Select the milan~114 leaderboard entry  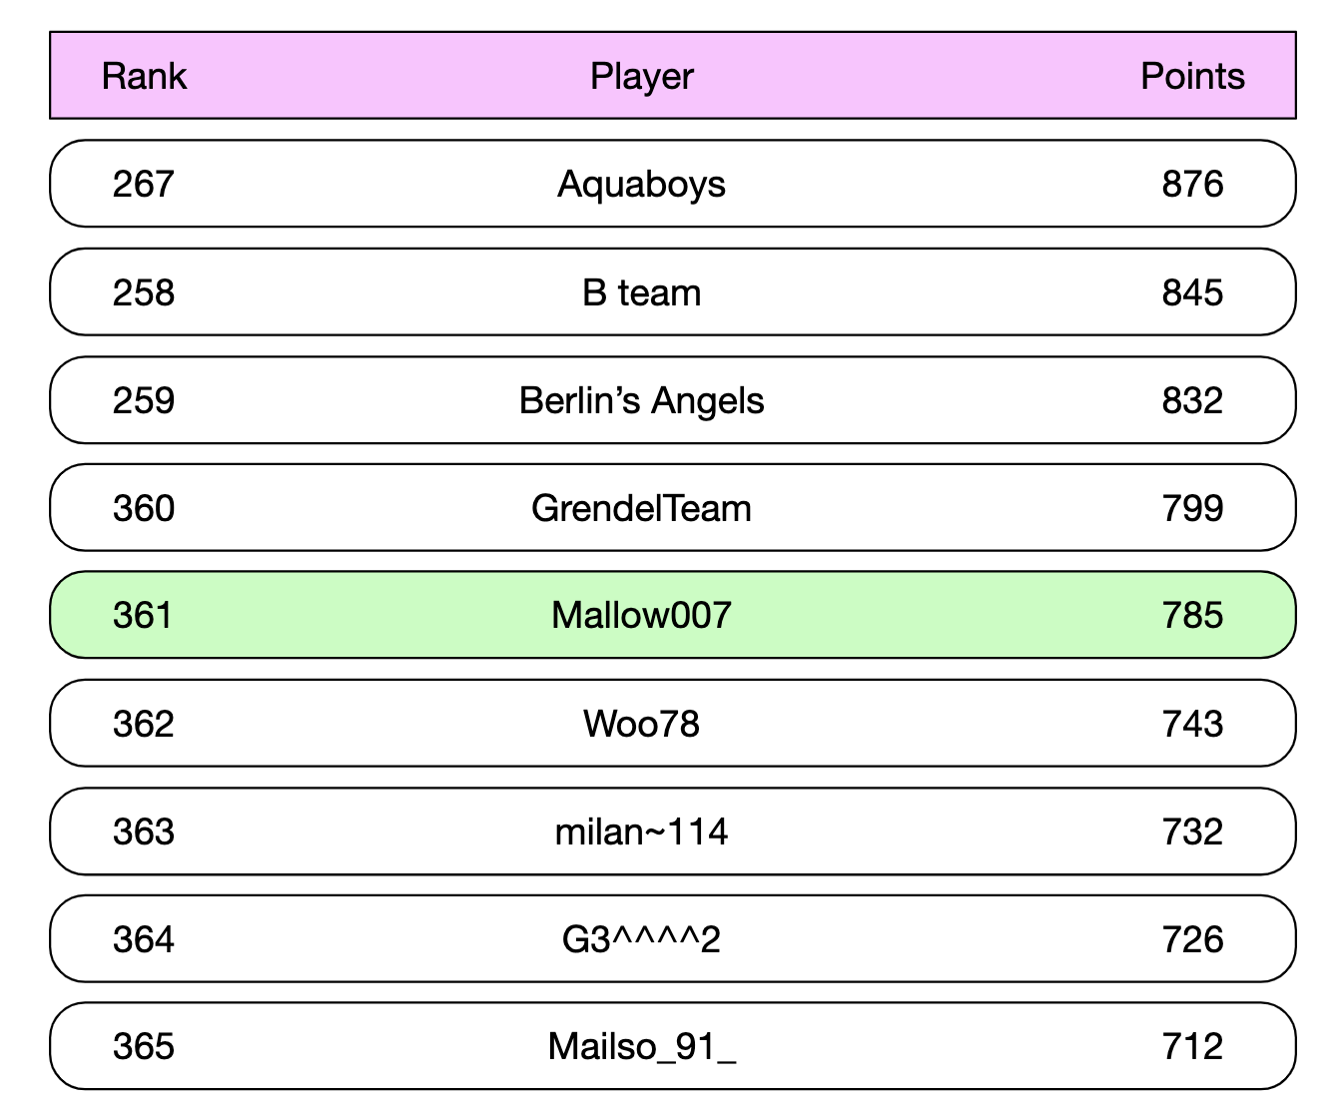672,831
